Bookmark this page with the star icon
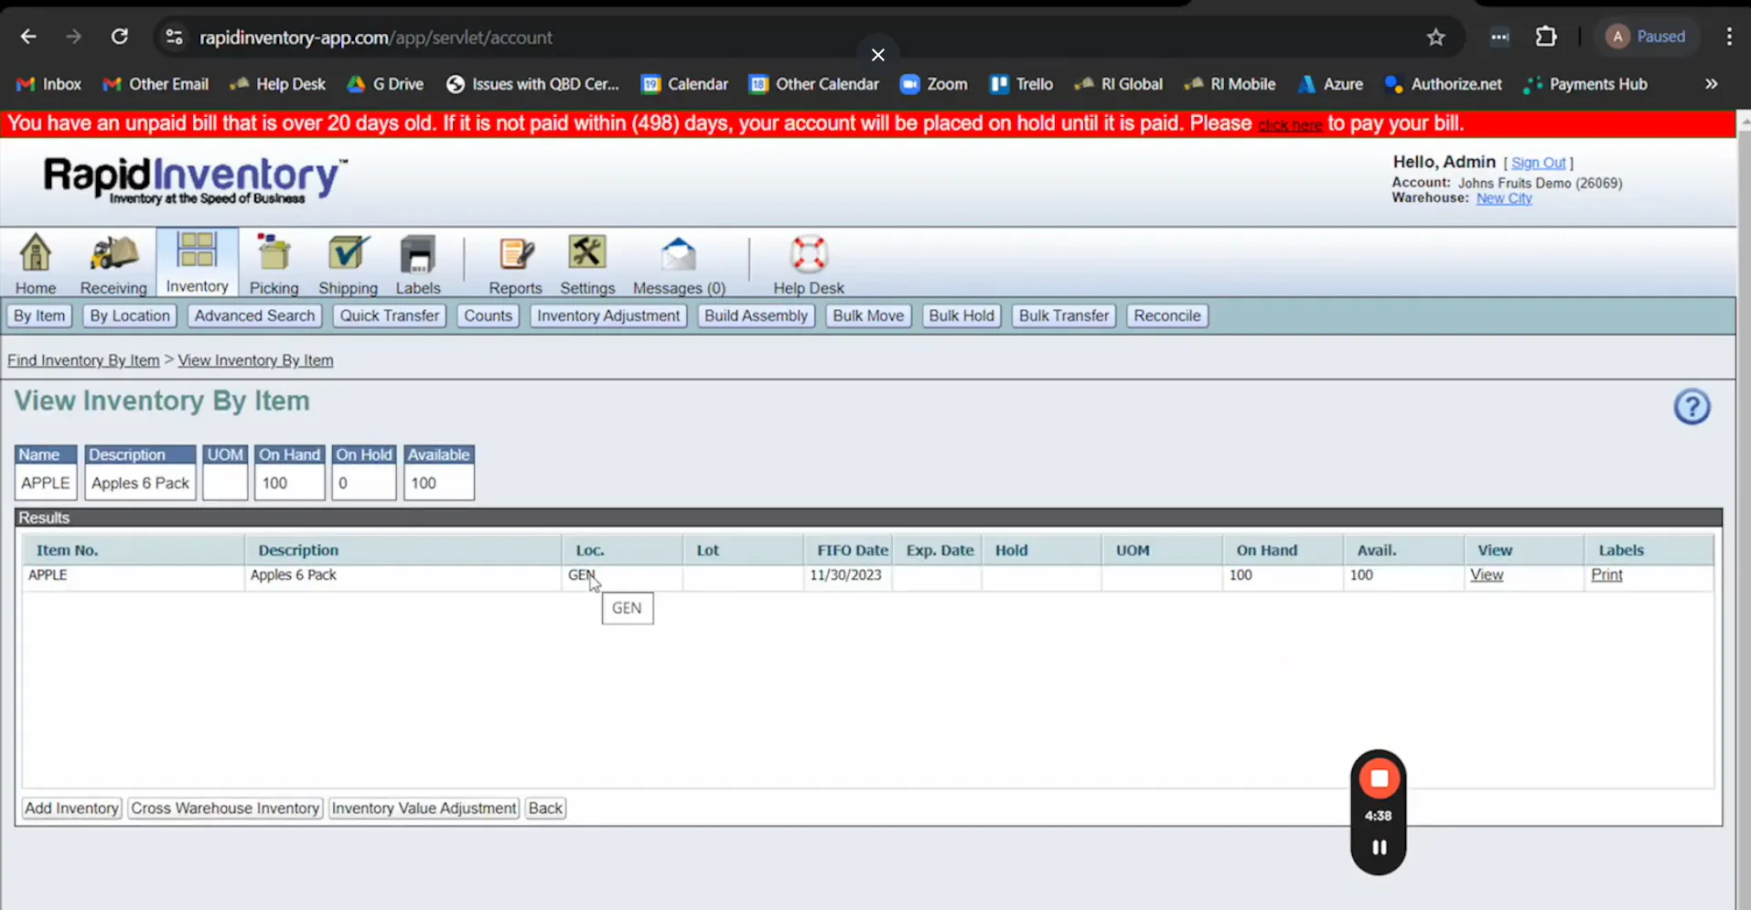This screenshot has width=1751, height=910. pos(1435,37)
